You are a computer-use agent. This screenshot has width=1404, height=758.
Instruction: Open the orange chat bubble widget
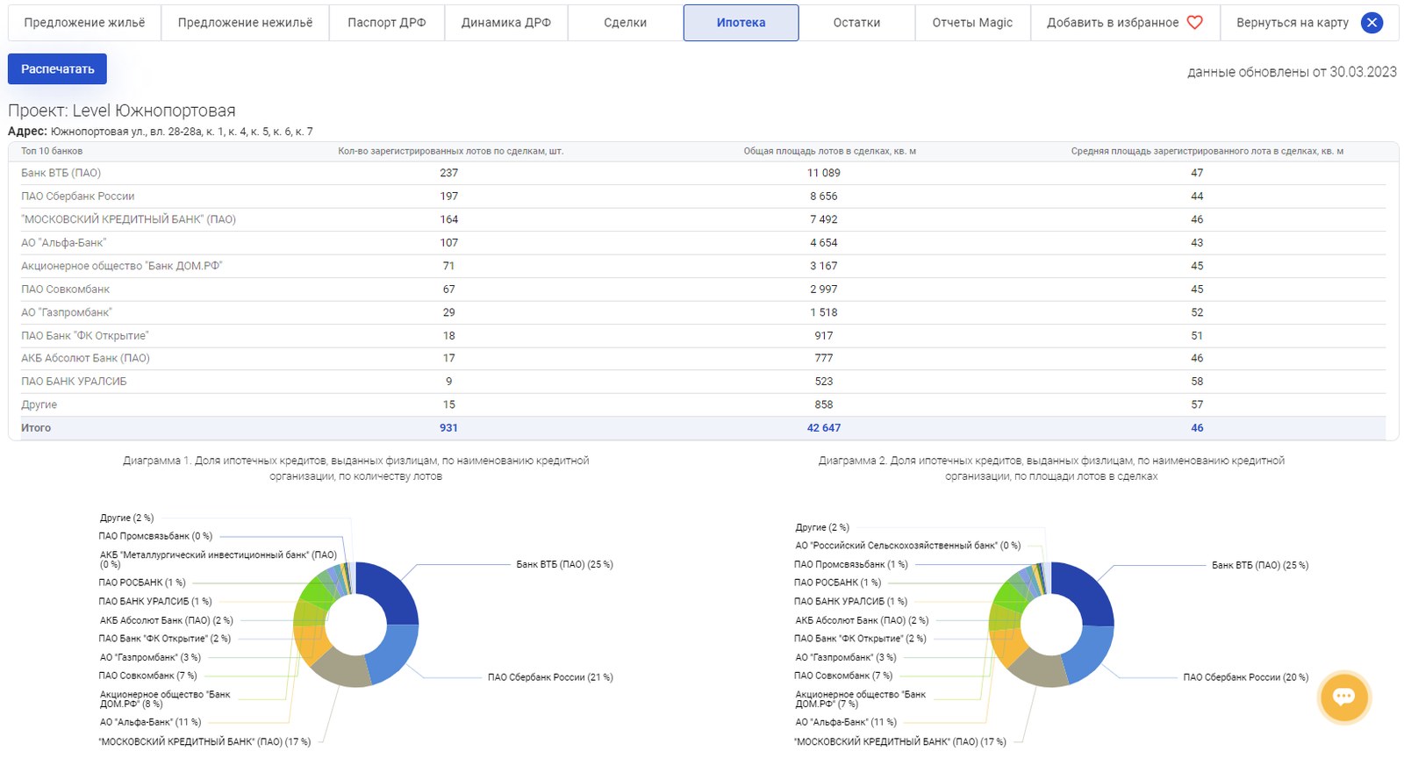(x=1343, y=697)
